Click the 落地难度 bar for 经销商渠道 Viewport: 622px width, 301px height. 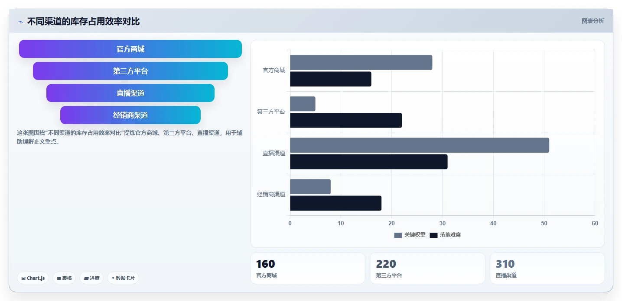[x=335, y=203]
